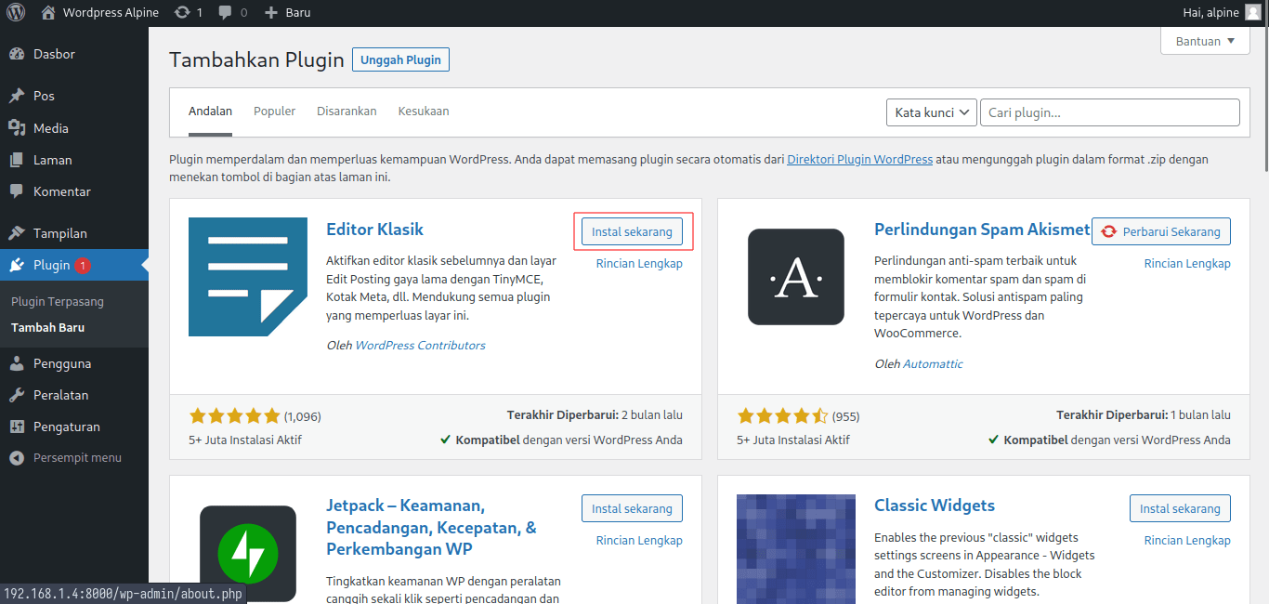The image size is (1269, 604).
Task: Open the WordPress logo menu
Action: 16,12
